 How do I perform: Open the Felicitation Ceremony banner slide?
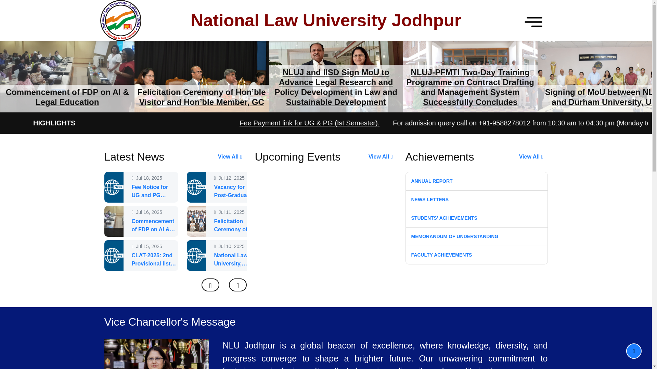[202, 97]
